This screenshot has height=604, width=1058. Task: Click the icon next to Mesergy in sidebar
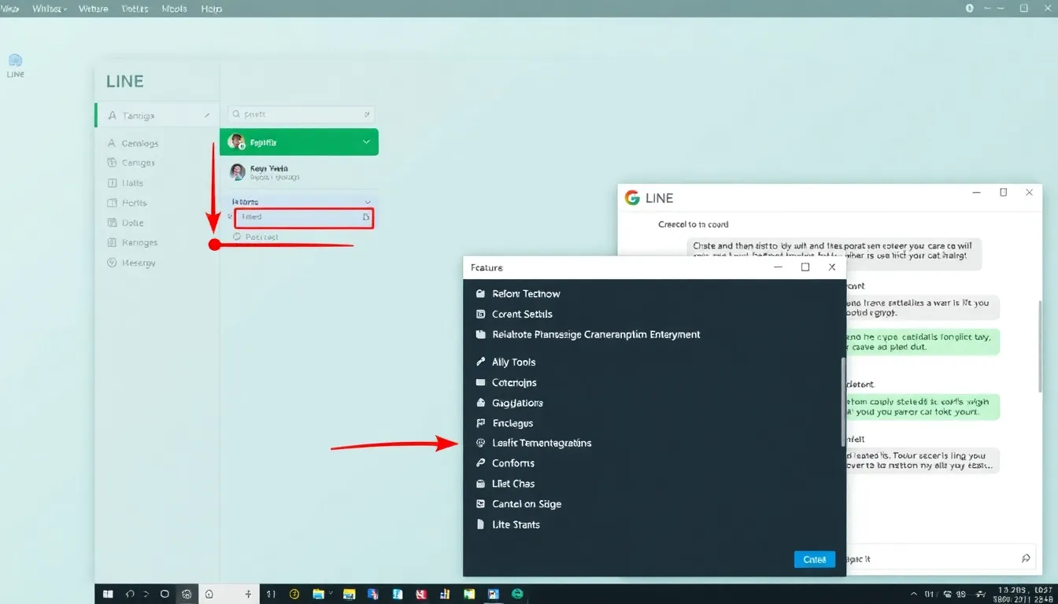(x=111, y=263)
